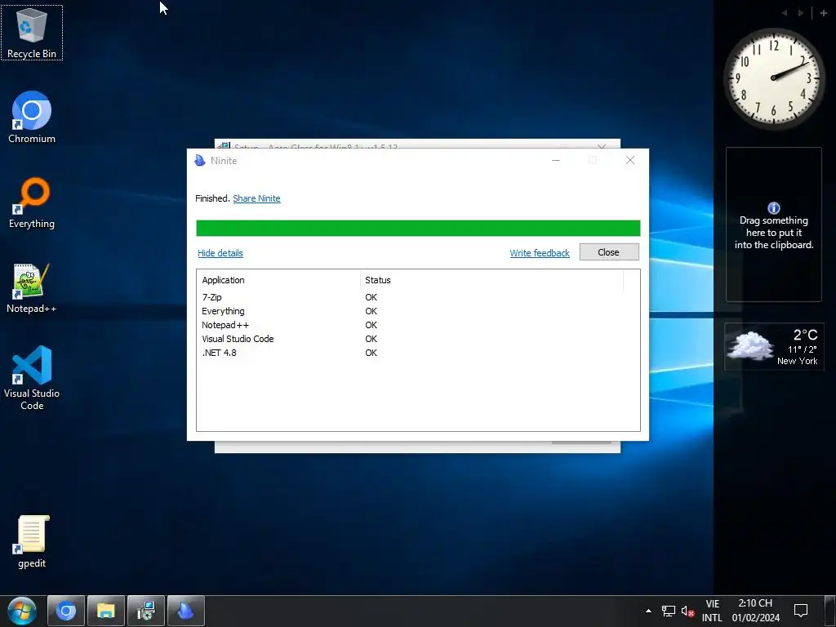Select the Everything row in the list
836x627 pixels.
(x=411, y=311)
